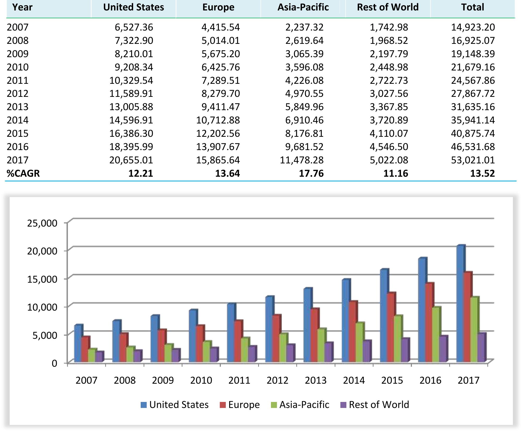Image resolution: width=521 pixels, height=433 pixels.
Task: Select the red Europe legend marker
Action: click(x=223, y=405)
